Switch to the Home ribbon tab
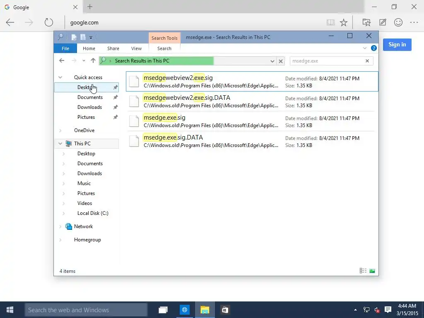 point(89,48)
